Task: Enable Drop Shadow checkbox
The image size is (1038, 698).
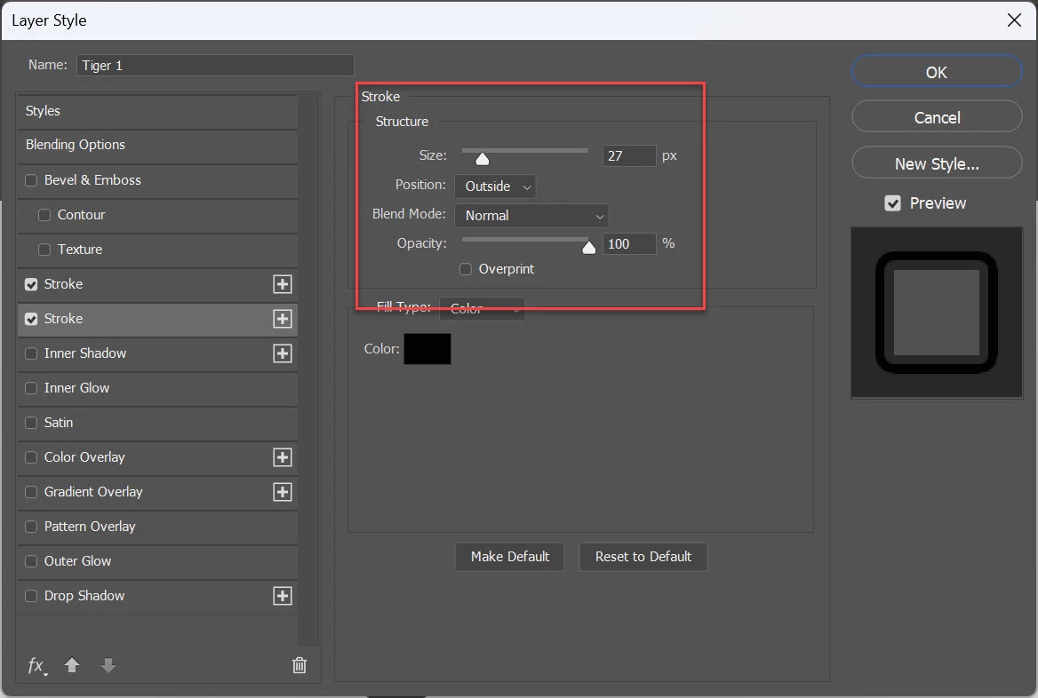Action: coord(31,596)
